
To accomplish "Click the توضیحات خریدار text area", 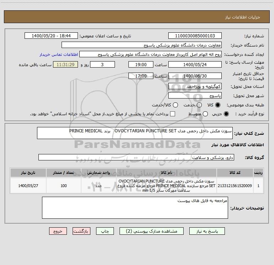I will tap(135, 208).
